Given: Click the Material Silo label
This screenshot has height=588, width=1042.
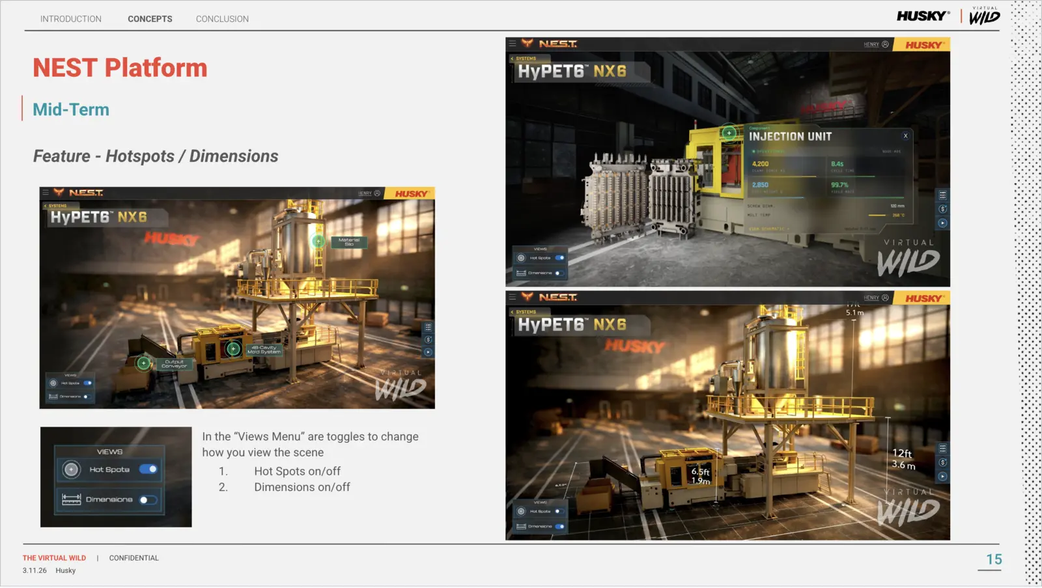Looking at the screenshot, I should (x=349, y=242).
